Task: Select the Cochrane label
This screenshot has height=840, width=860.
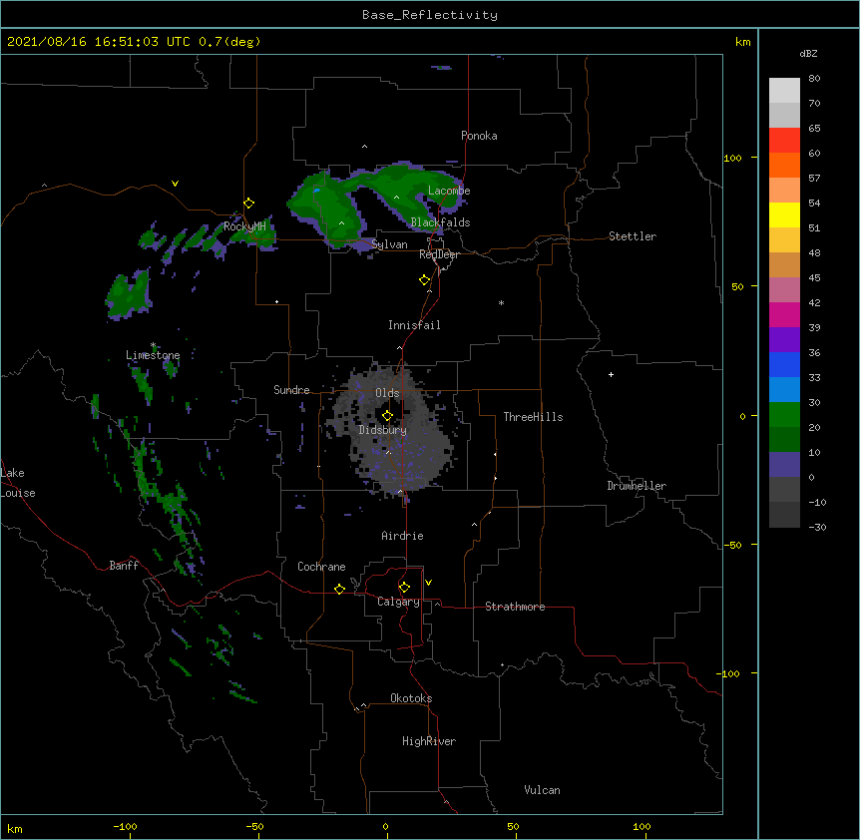Action: tap(321, 567)
